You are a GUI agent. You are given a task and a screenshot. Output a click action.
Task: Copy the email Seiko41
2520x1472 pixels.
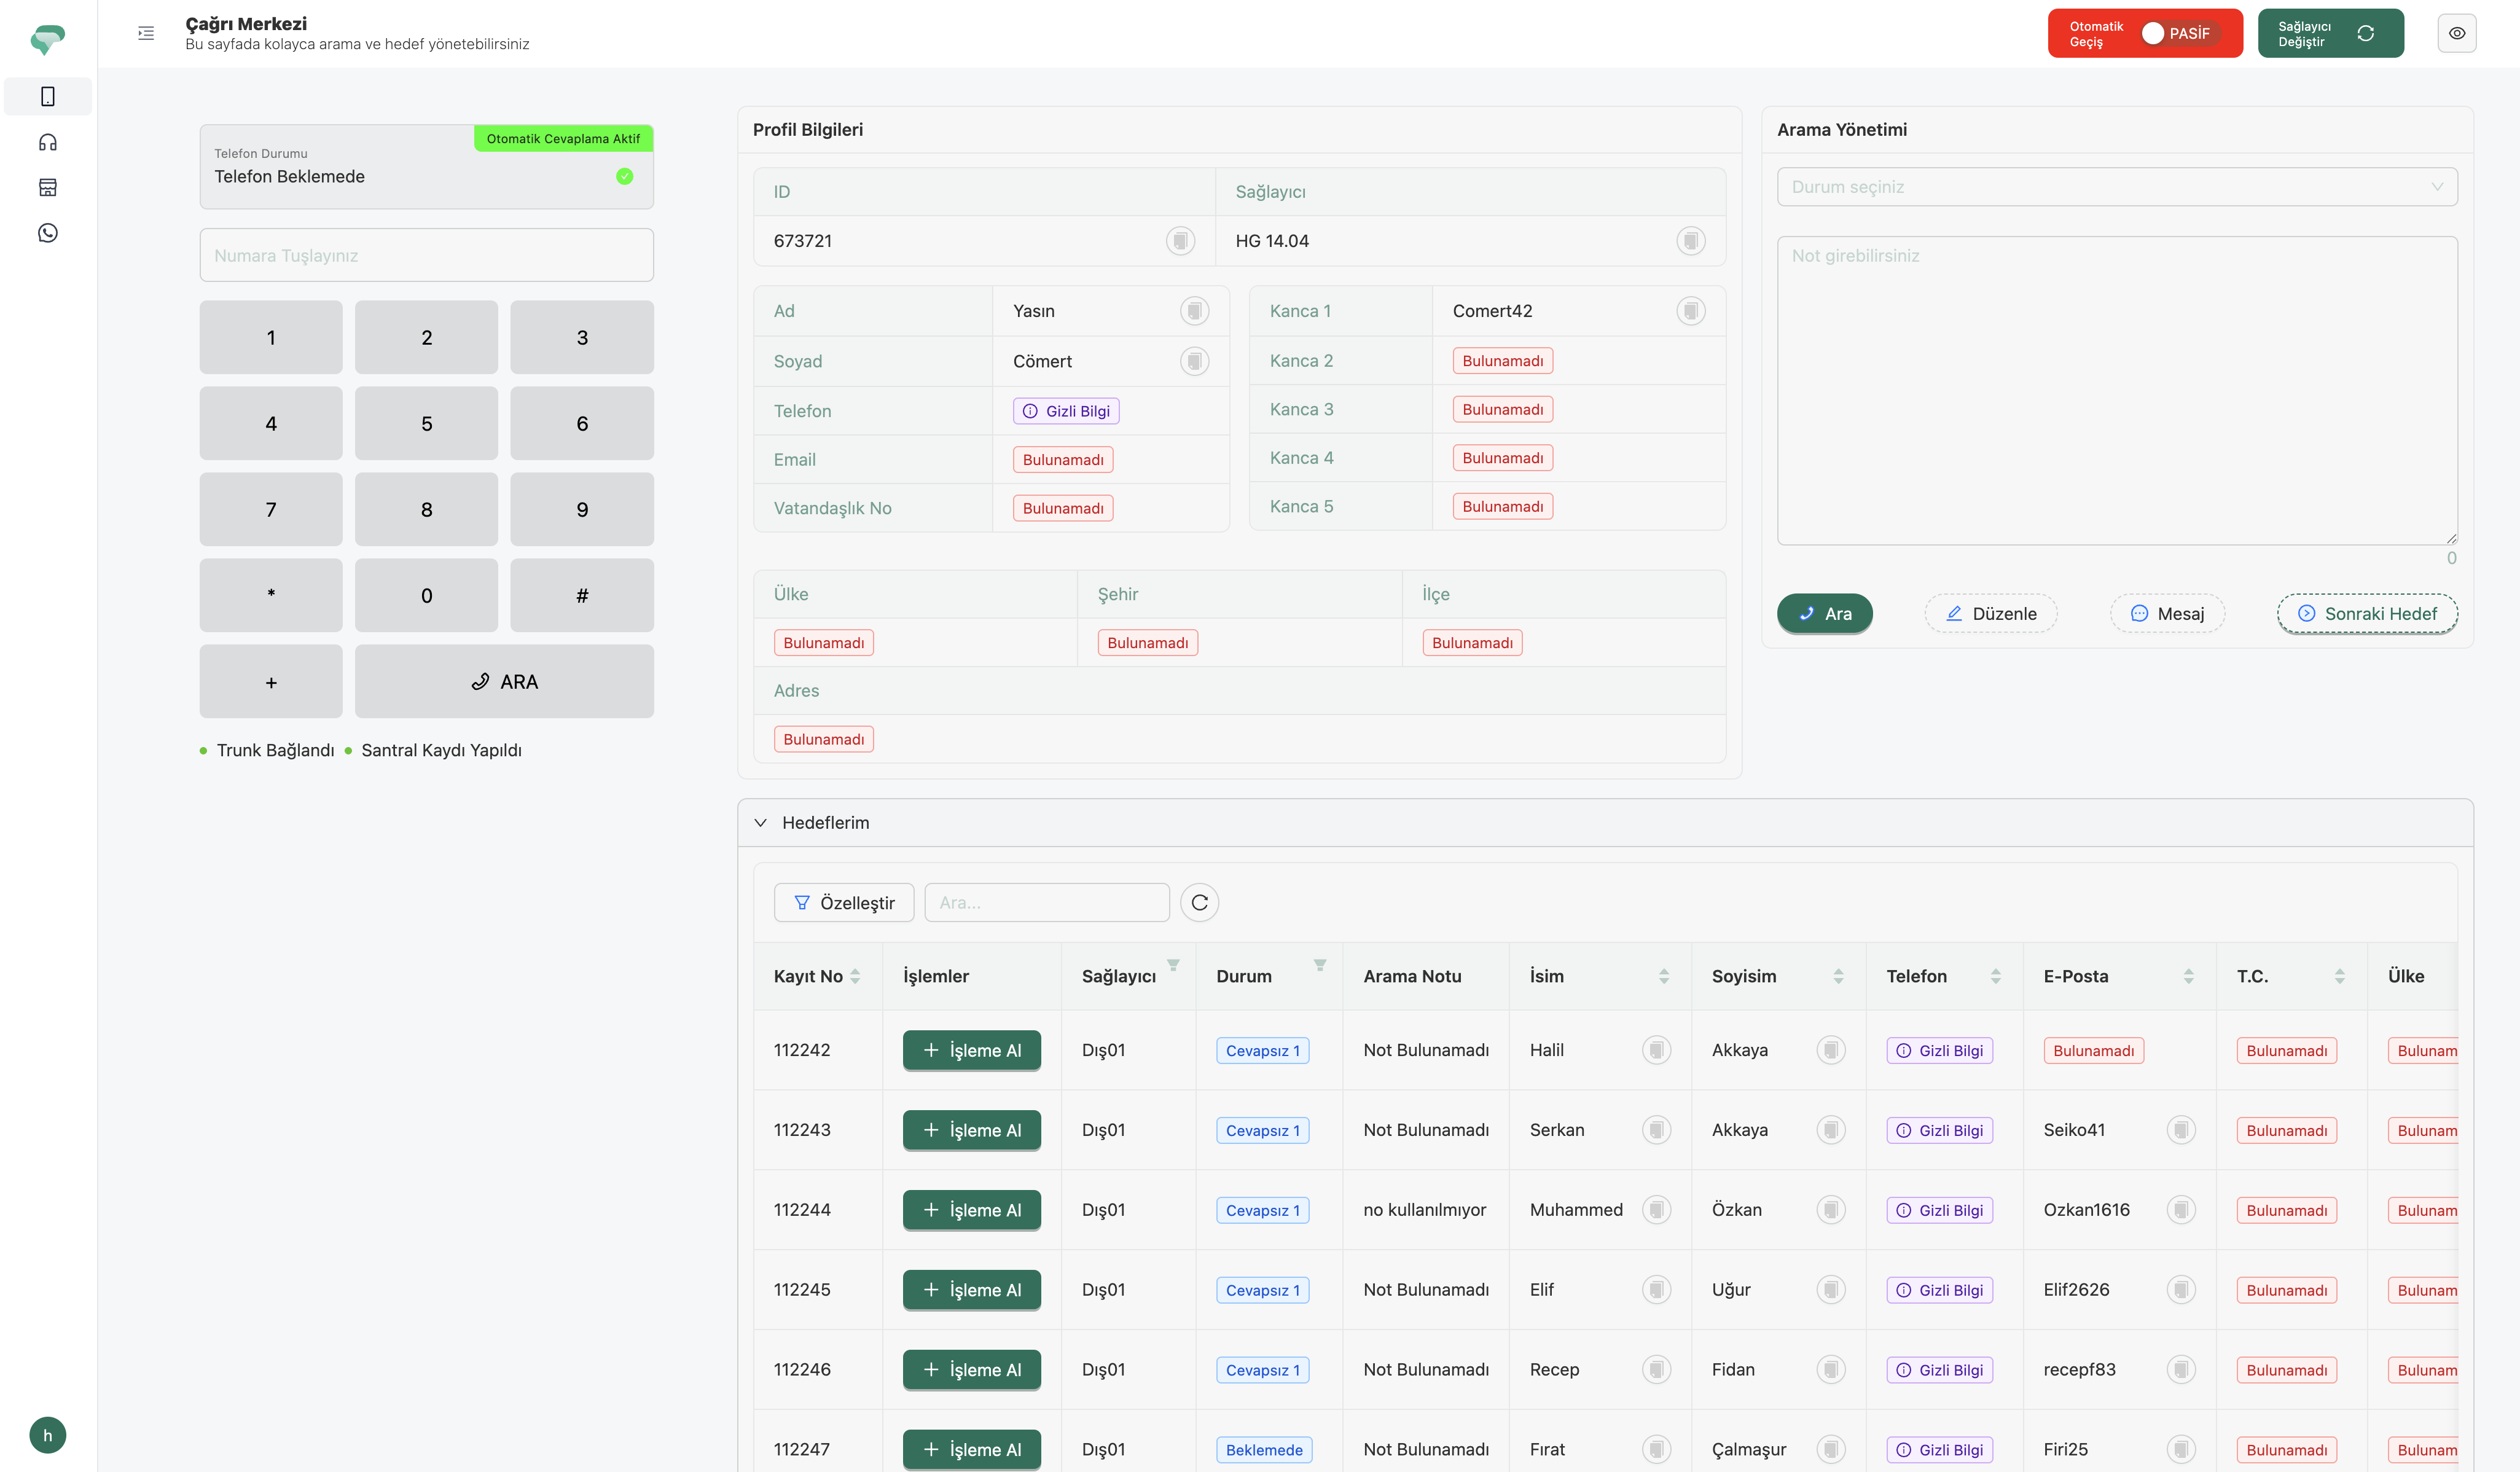pyautogui.click(x=2180, y=1130)
